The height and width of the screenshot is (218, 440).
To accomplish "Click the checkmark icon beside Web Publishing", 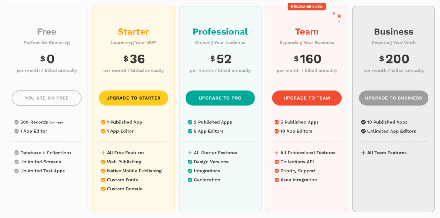I will [103, 162].
